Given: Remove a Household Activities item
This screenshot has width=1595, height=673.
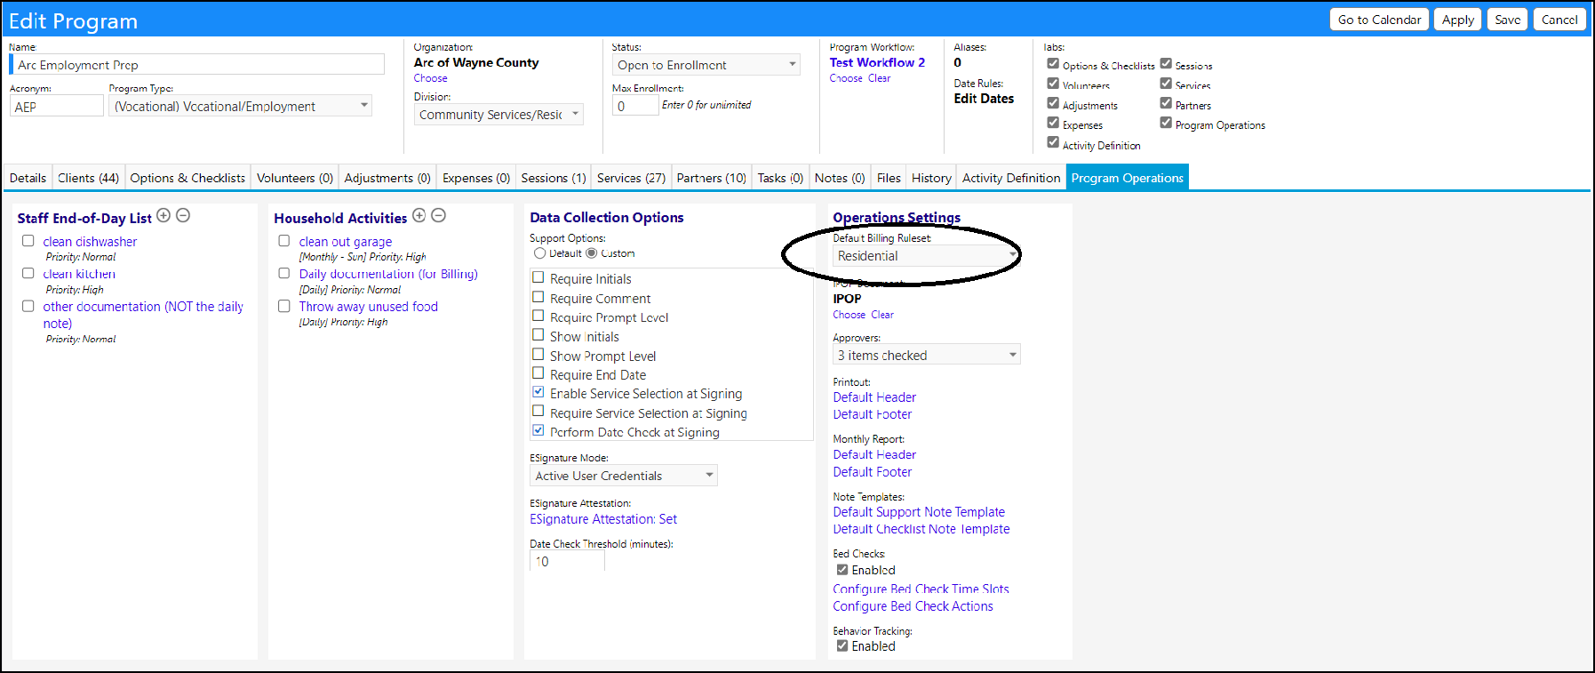Looking at the screenshot, I should [x=439, y=215].
